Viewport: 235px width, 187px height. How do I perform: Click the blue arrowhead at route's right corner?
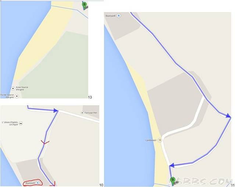228,116
